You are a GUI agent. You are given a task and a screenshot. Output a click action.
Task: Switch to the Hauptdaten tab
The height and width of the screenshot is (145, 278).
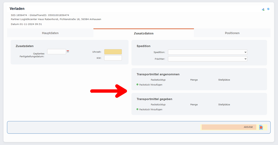coord(50,33)
